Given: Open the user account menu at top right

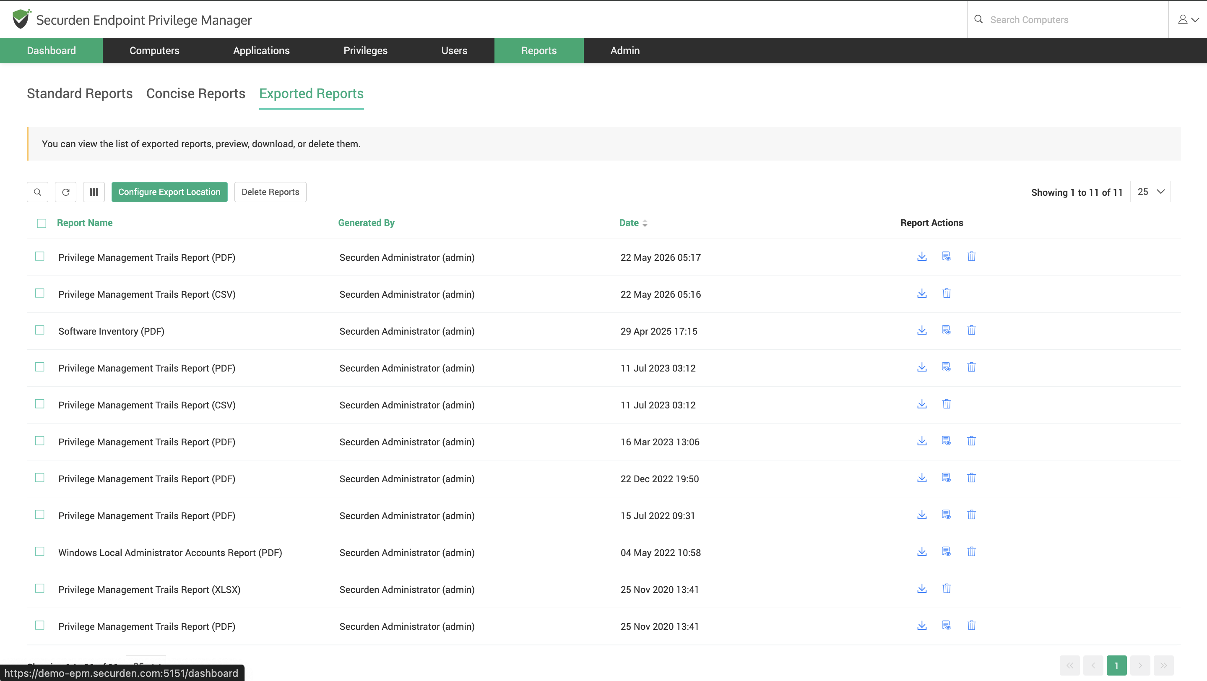Looking at the screenshot, I should point(1188,20).
